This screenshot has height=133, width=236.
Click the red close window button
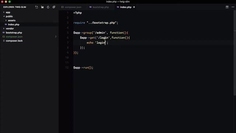[2, 1]
